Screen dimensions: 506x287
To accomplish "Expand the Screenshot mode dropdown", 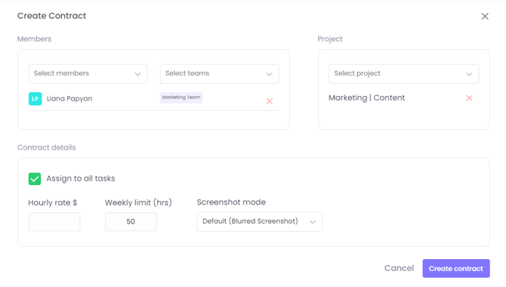I will pos(260,221).
